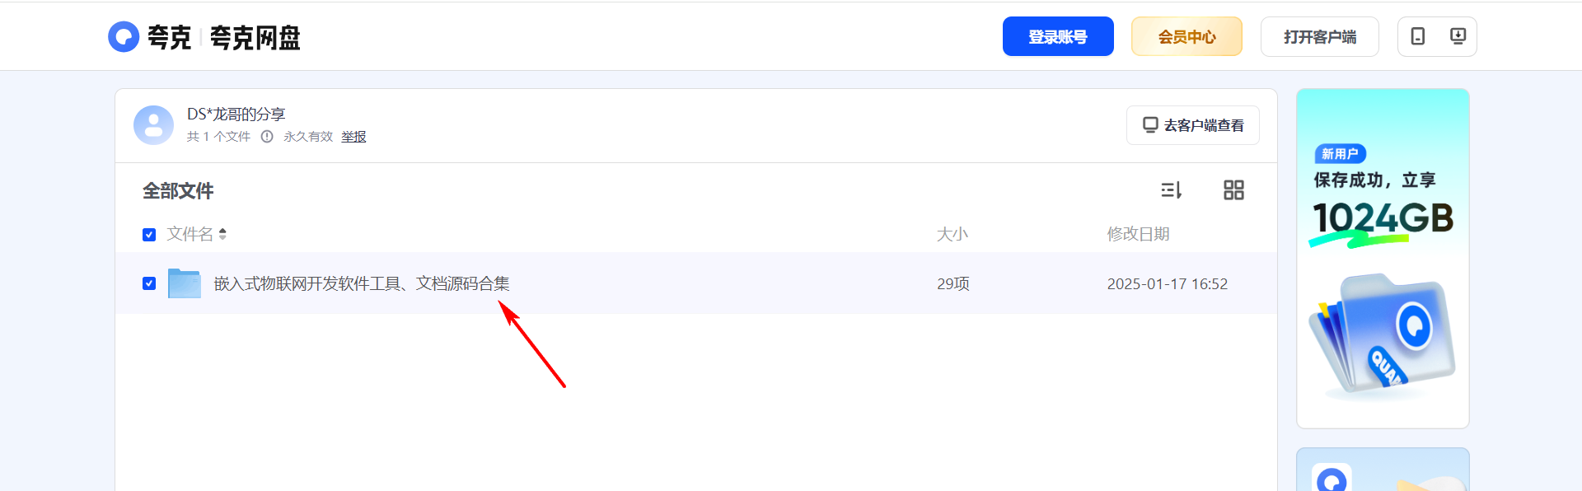Click the 夸克网盘 title text
This screenshot has width=1582, height=491.
point(255,38)
